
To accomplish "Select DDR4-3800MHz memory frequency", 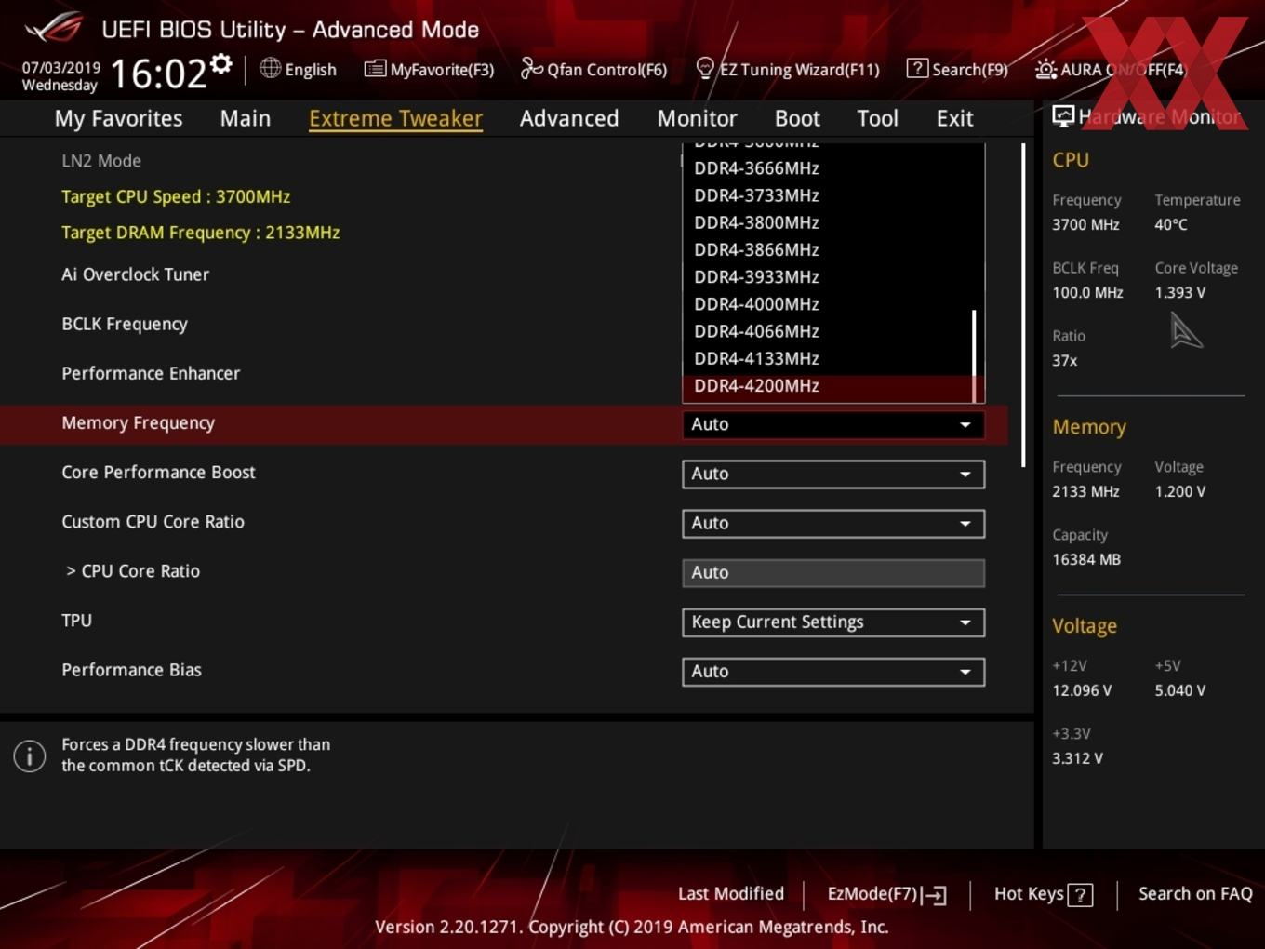I will point(828,222).
